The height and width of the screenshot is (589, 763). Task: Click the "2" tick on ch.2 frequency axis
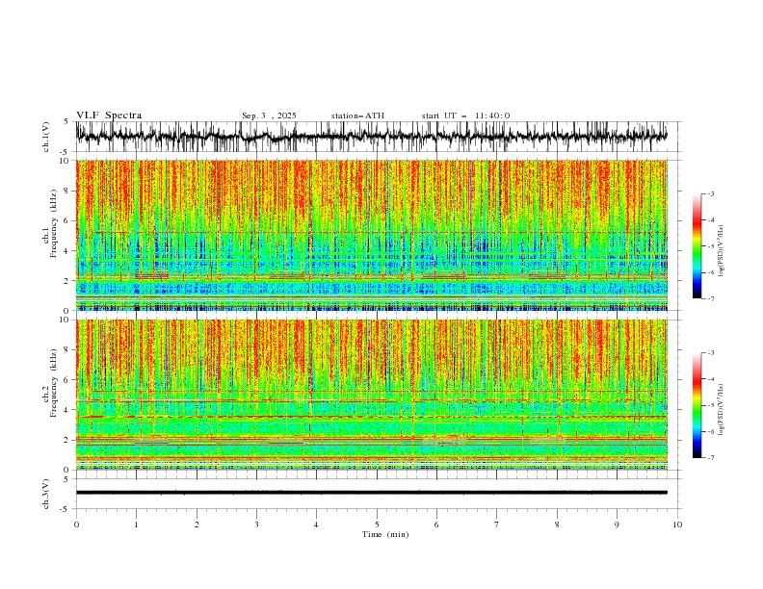(67, 440)
